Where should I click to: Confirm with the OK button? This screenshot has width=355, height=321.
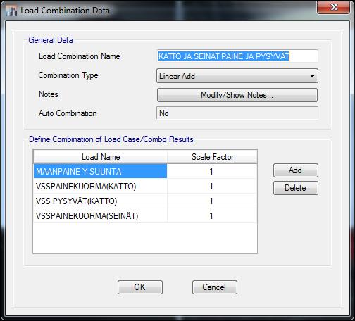[140, 287]
